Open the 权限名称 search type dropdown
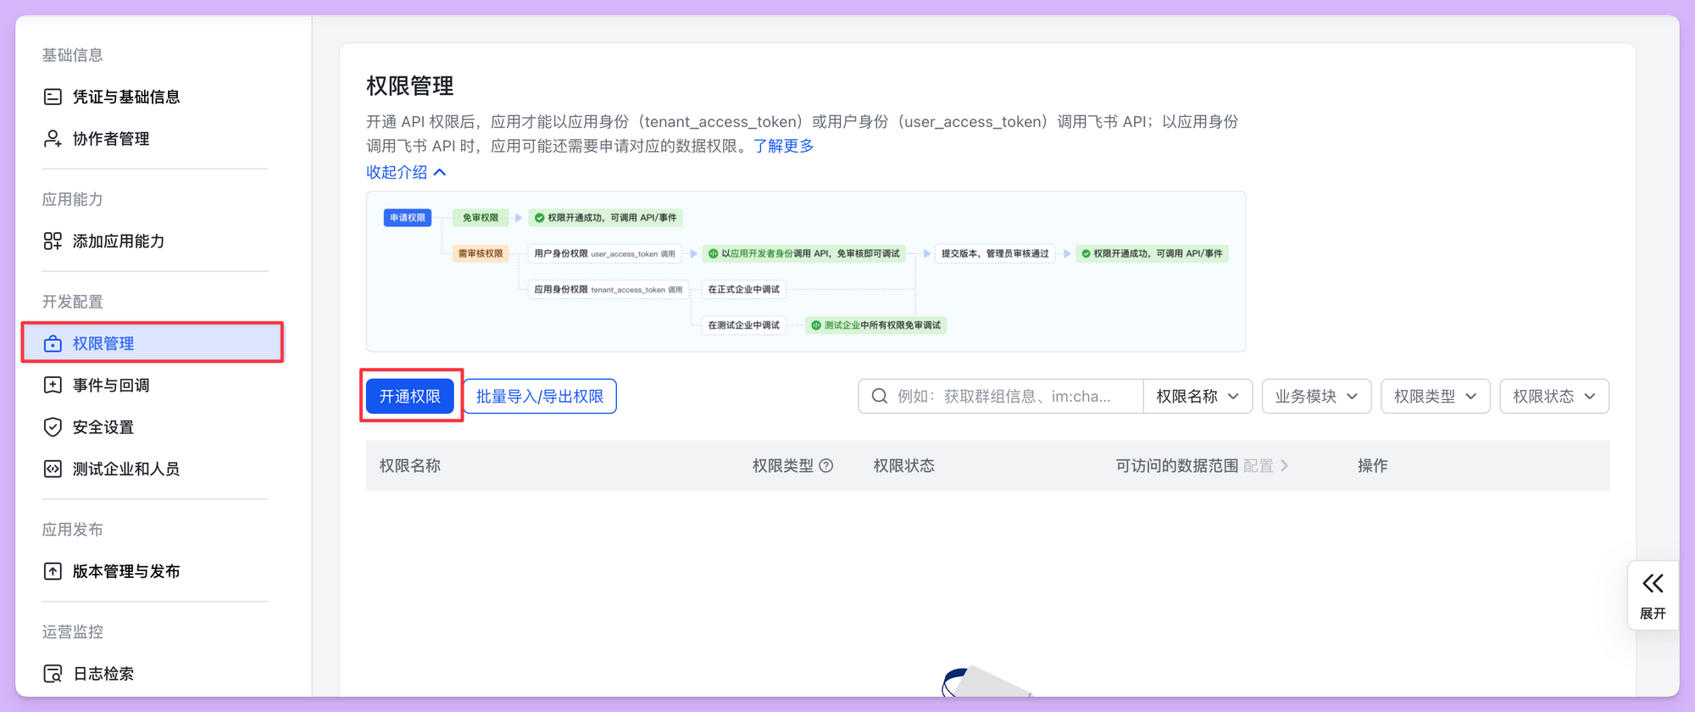Image resolution: width=1695 pixels, height=712 pixels. (1198, 396)
